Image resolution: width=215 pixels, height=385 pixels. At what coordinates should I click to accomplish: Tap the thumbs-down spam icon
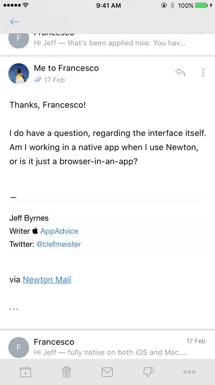point(148,372)
